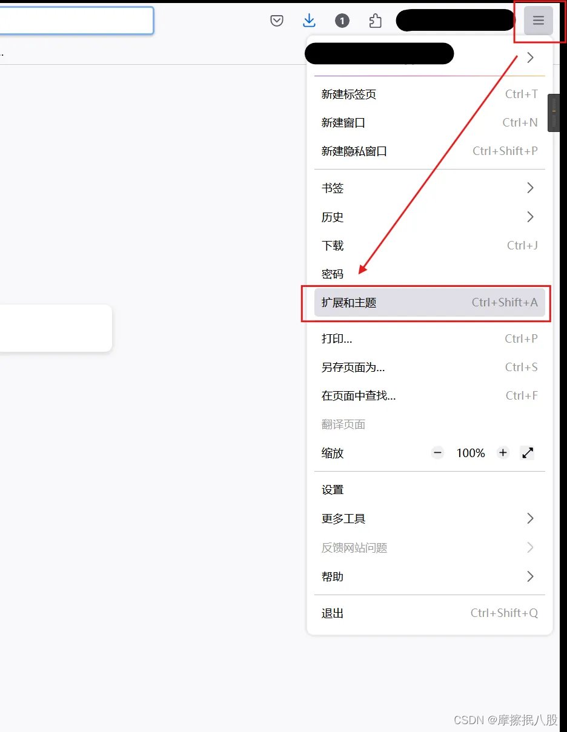Click the Ctrl+Shift+Q shortcut text
This screenshot has width=567, height=732.
504,613
